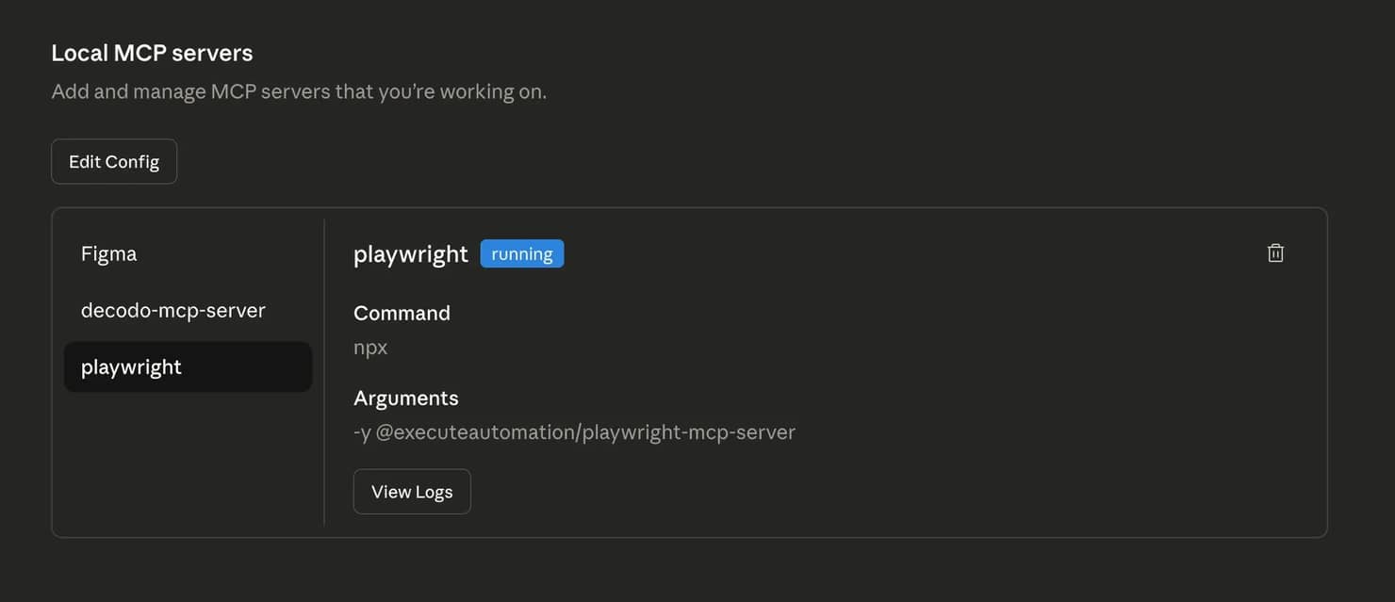Select decodo-mcp-server in the server list
The width and height of the screenshot is (1395, 602).
[x=173, y=310]
